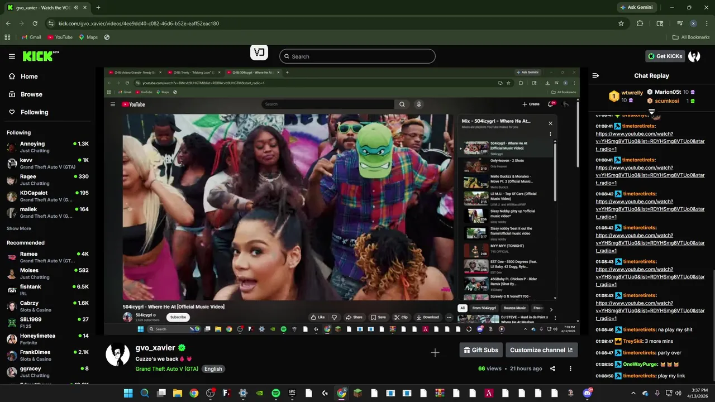Open the user avatar menu top right

694,56
